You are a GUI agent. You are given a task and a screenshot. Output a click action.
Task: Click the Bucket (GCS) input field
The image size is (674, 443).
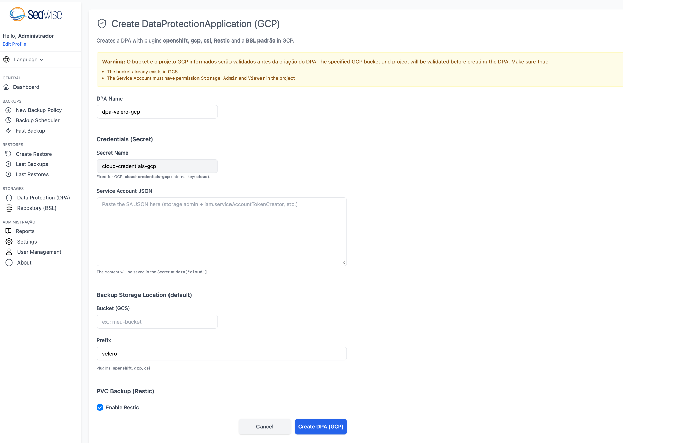[x=157, y=322]
